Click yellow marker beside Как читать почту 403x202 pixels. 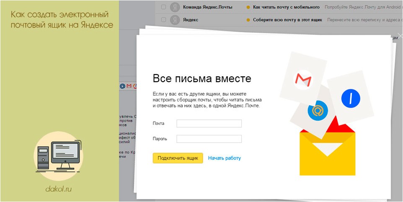(248, 8)
